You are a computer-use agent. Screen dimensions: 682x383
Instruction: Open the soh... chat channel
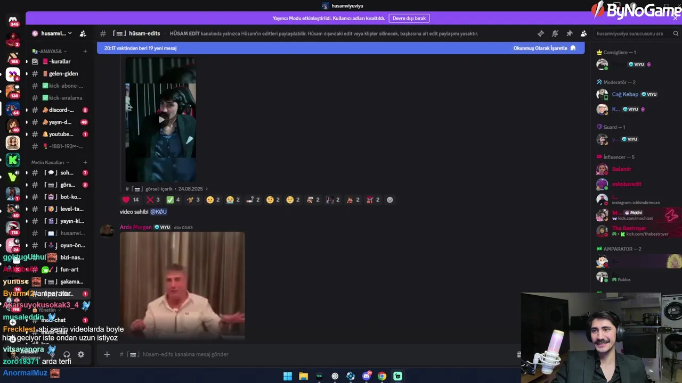tap(59, 173)
